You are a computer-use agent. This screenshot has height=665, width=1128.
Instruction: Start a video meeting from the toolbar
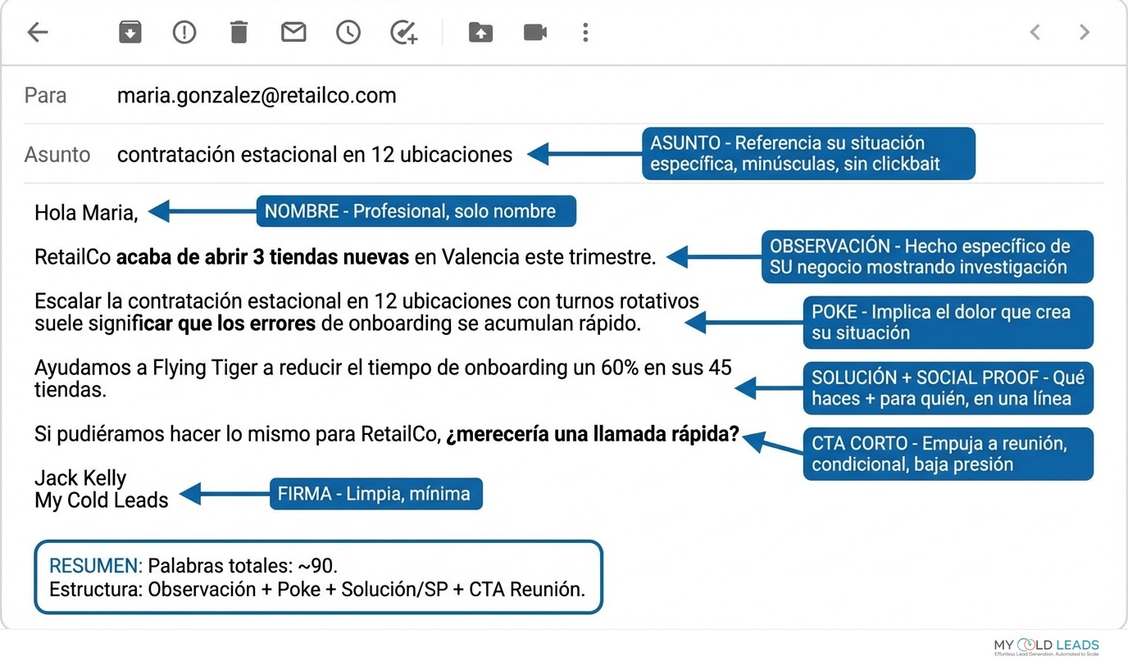click(534, 32)
